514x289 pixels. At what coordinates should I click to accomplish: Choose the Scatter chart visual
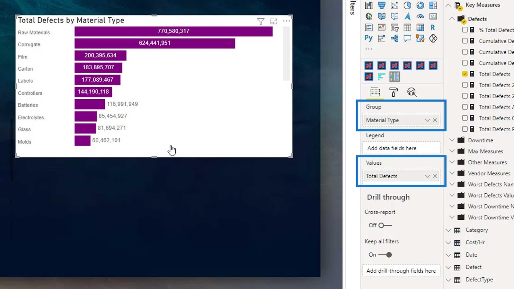click(394, 5)
